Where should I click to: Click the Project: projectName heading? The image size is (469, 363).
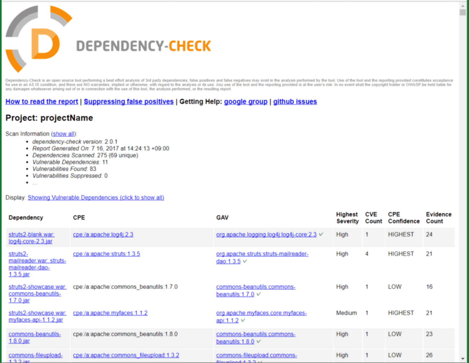[x=49, y=118]
